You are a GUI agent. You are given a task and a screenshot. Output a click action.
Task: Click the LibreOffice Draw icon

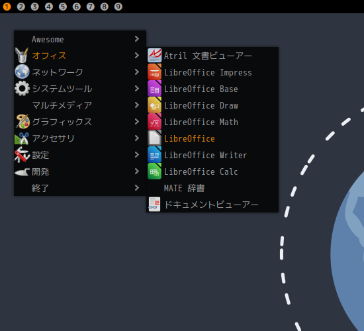click(x=155, y=105)
